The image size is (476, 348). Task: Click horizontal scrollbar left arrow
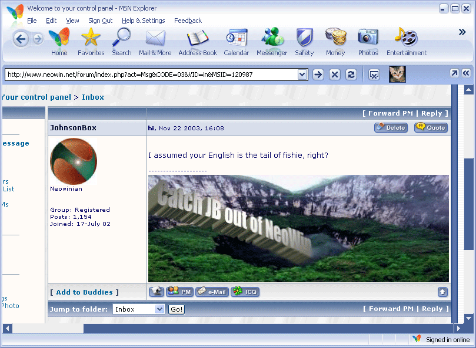click(7, 328)
